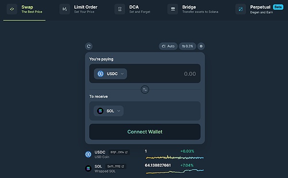288x178 pixels.
Task: Open USDC address external link icon
Action: [126, 152]
